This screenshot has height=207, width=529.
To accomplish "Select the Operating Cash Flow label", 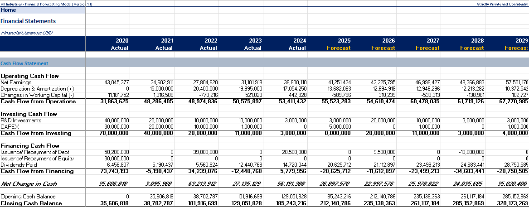I will tap(29, 76).
